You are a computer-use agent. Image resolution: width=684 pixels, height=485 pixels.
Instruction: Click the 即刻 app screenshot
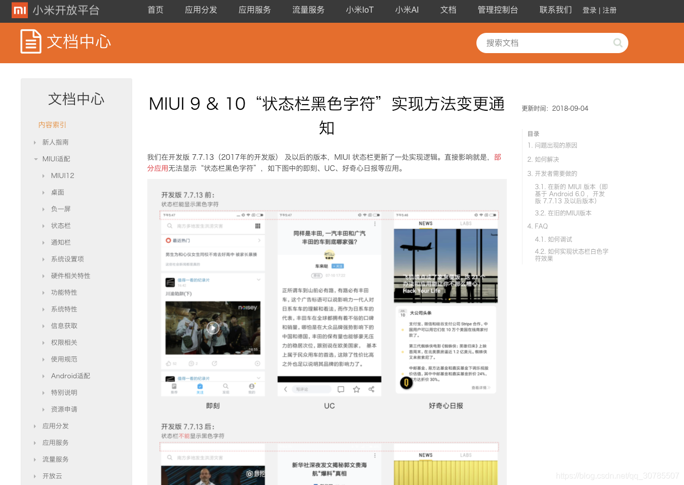pyautogui.click(x=213, y=303)
